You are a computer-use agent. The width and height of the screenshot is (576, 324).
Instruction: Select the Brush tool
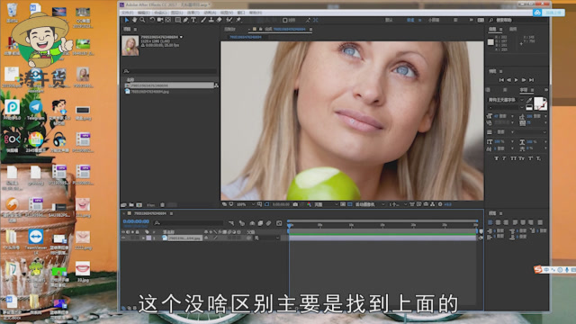tap(203, 20)
